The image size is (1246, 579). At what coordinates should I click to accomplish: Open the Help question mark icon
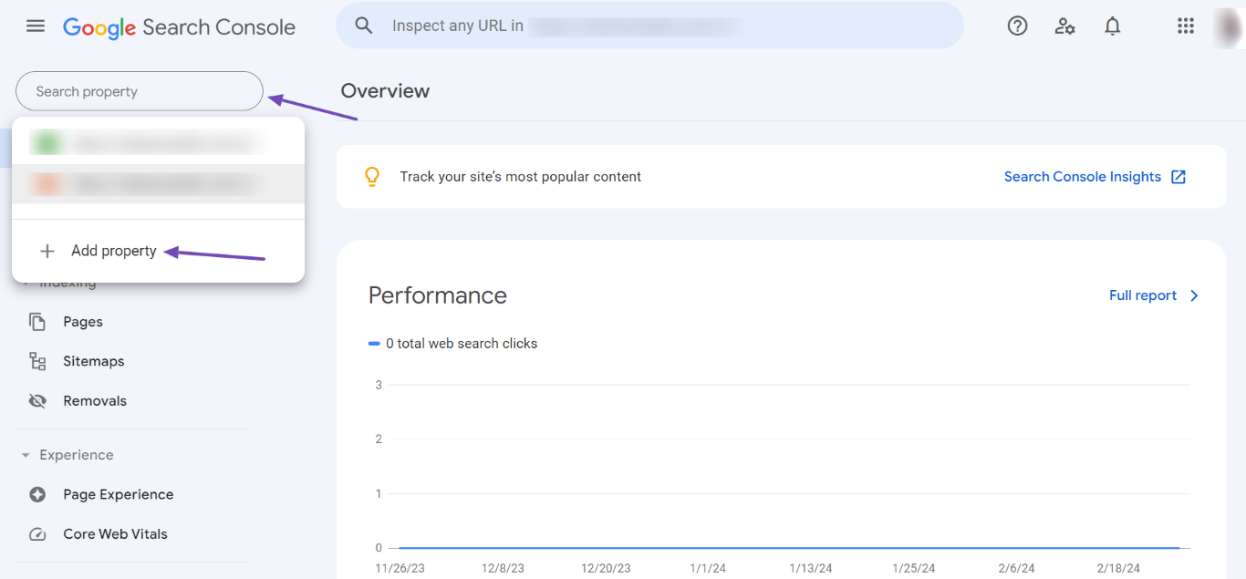1017,26
